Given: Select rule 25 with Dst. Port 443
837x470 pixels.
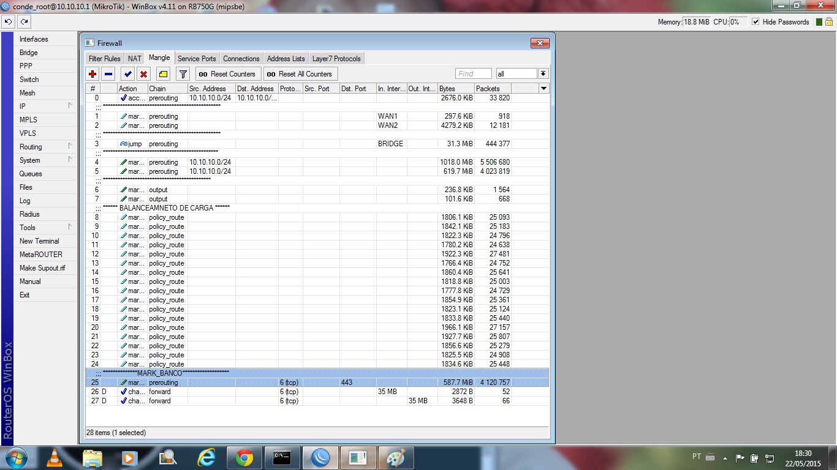Looking at the screenshot, I should point(317,382).
